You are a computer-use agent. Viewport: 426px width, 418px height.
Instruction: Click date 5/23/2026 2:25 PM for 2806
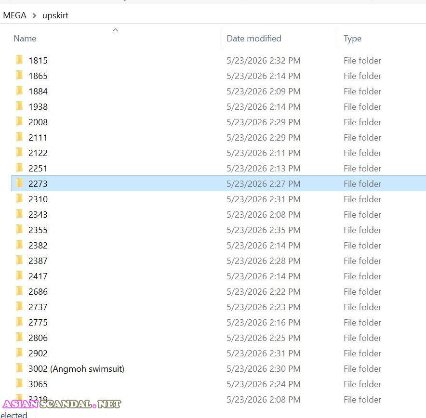(264, 338)
